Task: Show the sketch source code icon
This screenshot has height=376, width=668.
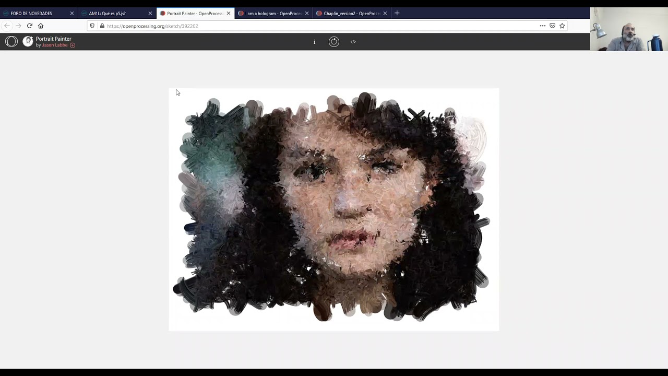Action: click(x=353, y=42)
